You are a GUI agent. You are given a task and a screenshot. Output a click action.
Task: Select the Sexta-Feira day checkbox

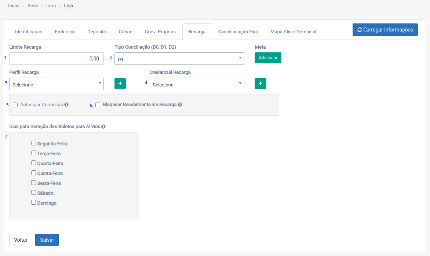34,183
